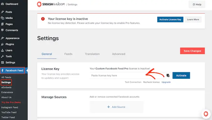Switch to the Advanced tab
The height and width of the screenshot is (120, 212).
118,54
